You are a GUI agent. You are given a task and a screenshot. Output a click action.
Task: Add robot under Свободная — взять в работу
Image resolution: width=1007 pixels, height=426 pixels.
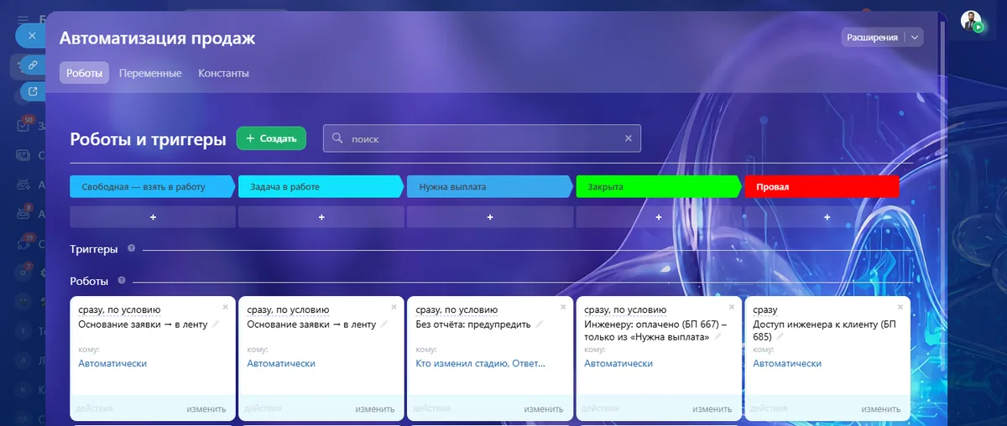[x=153, y=217]
